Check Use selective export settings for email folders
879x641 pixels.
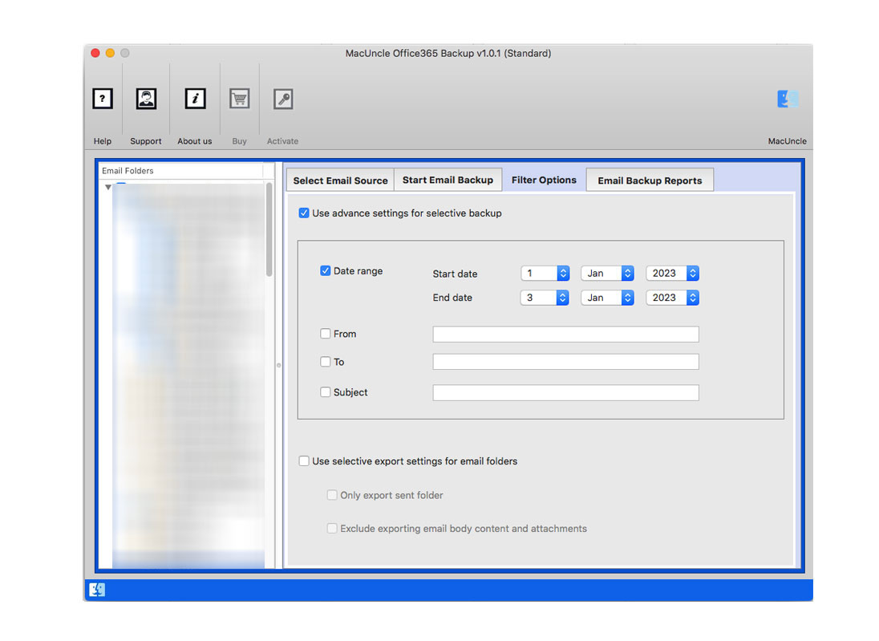304,460
